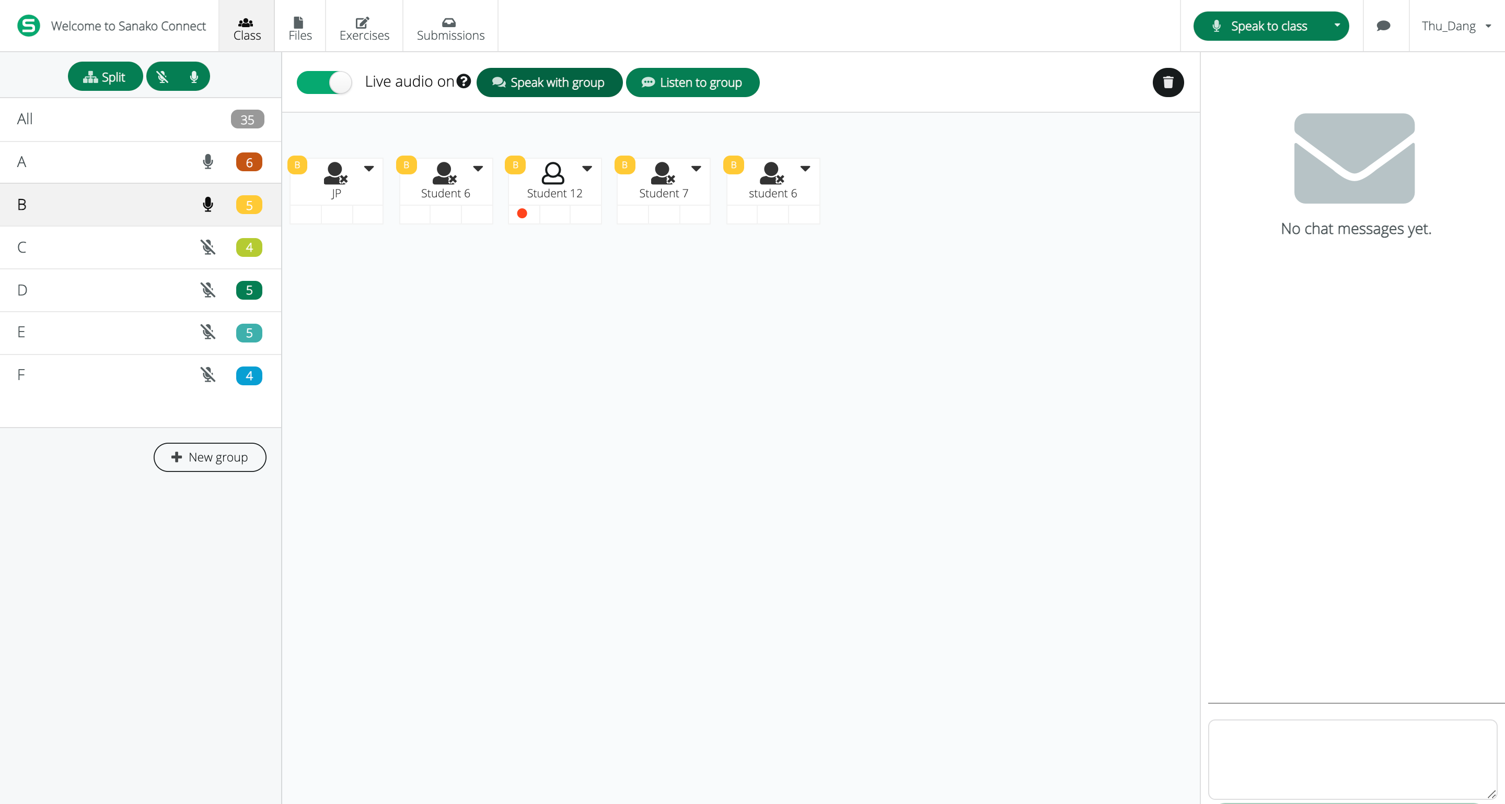
Task: Click into the chat message text box
Action: [x=1352, y=759]
